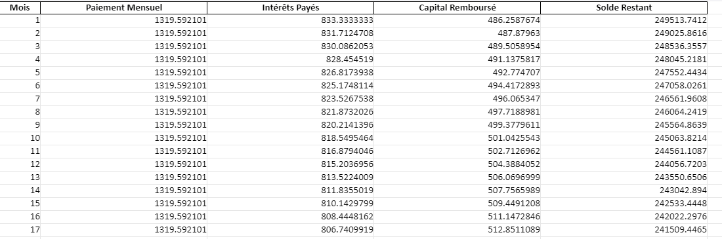The width and height of the screenshot is (722, 239).
Task: Select capital cell 487.87963
Action: 457,33
